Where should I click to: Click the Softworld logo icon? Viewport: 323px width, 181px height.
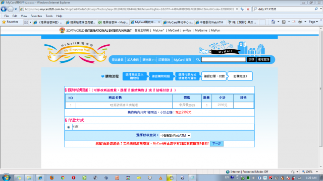62,30
